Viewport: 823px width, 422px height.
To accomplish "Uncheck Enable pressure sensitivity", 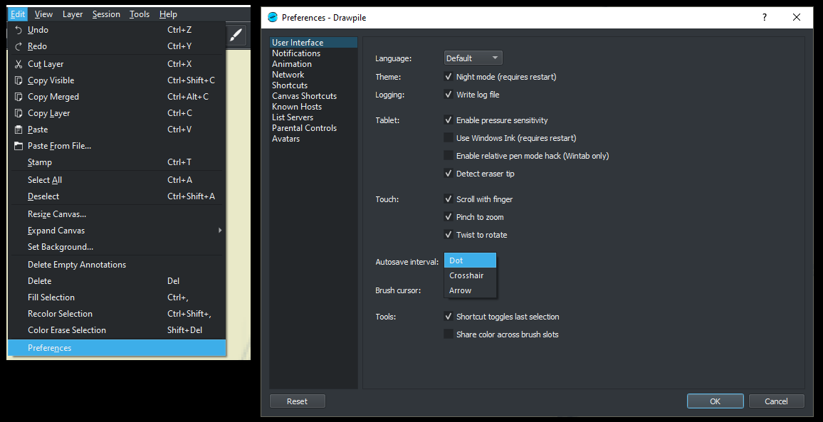I will click(x=449, y=120).
